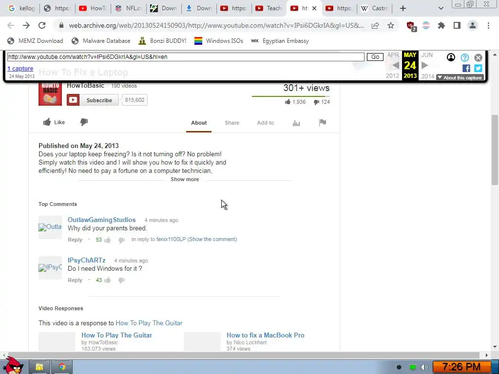Thumbs up the IPsyChARTz comment
This screenshot has height=374, width=499.
pos(108,280)
